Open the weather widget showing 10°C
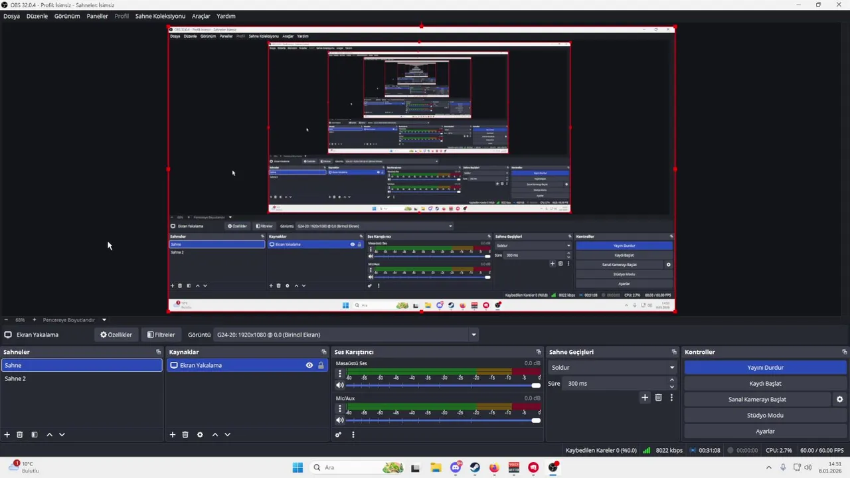Viewport: 850px width, 478px height. (x=23, y=467)
